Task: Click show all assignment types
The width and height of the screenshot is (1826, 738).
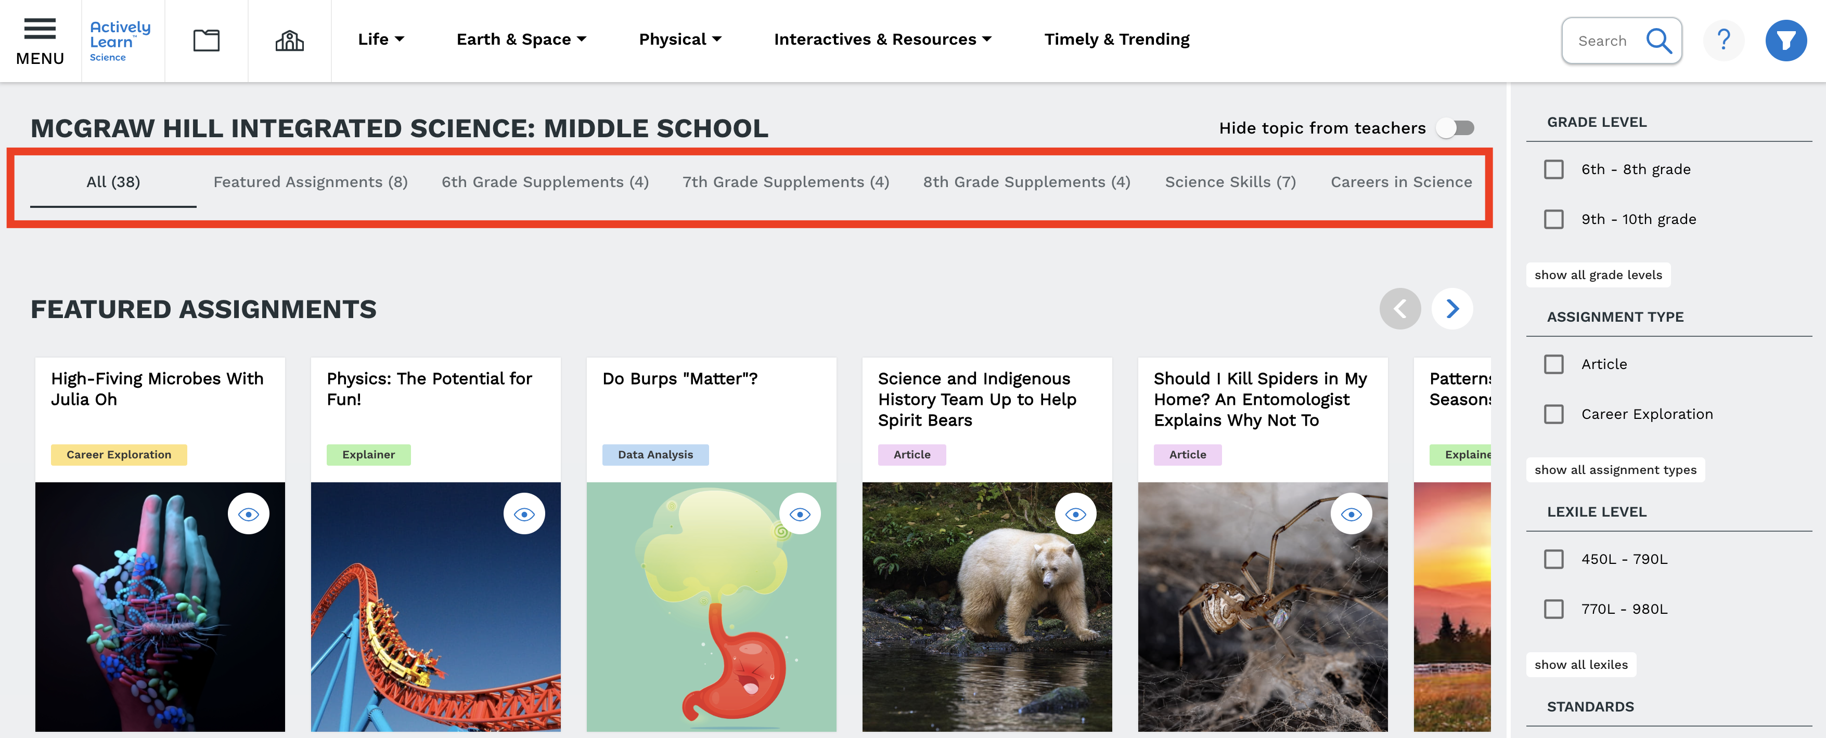Action: click(1615, 470)
